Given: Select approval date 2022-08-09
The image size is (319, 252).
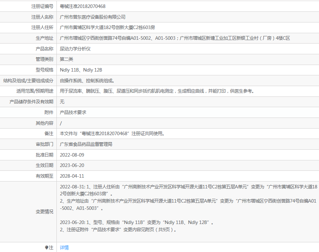Looking at the screenshot, I should point(72,155).
